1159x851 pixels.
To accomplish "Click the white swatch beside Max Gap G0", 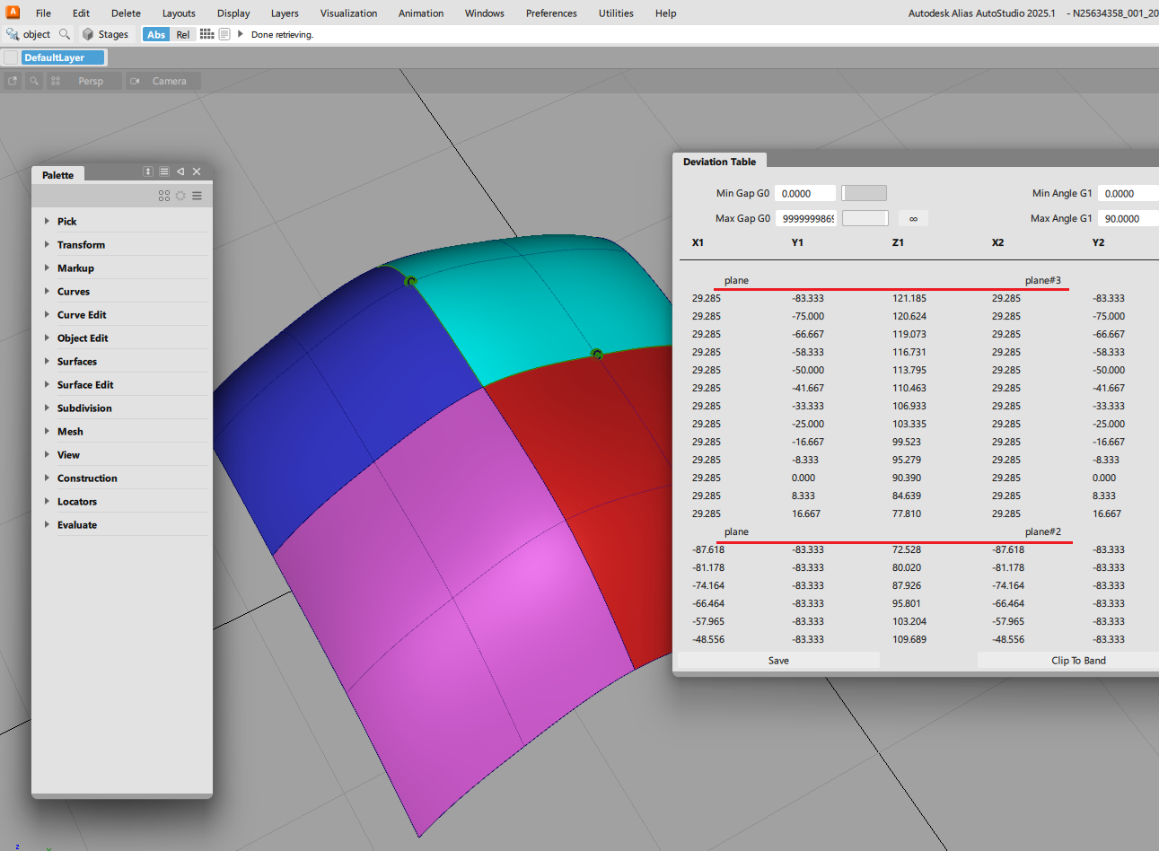I will tap(865, 218).
